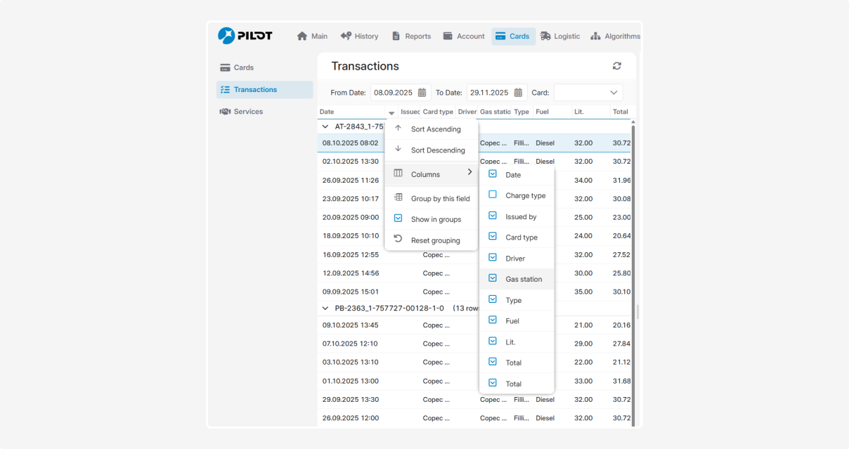The height and width of the screenshot is (449, 849).
Task: Click the Sort Ascending arrow option
Action: [435, 129]
